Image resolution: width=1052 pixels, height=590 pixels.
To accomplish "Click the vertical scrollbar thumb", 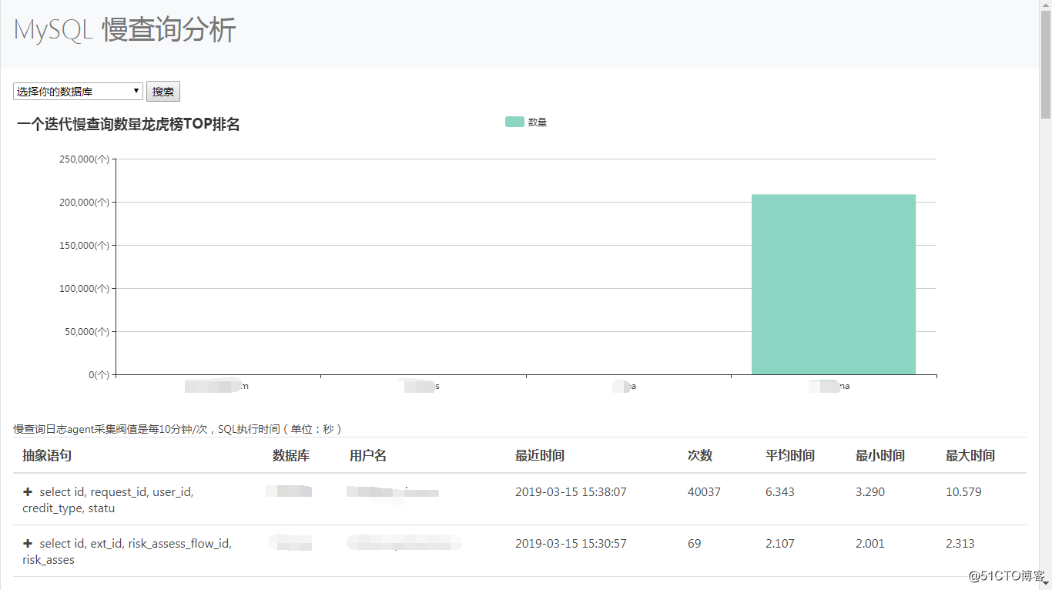I will pos(1046,65).
